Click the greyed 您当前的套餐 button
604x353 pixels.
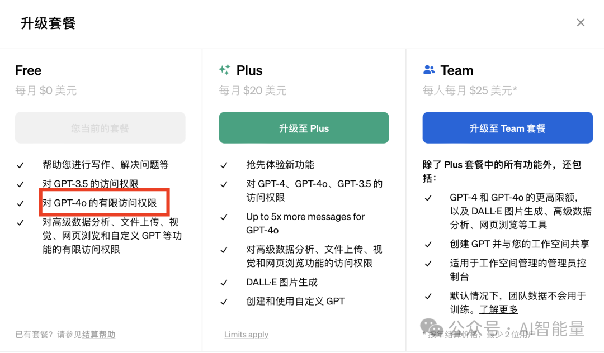tap(100, 128)
